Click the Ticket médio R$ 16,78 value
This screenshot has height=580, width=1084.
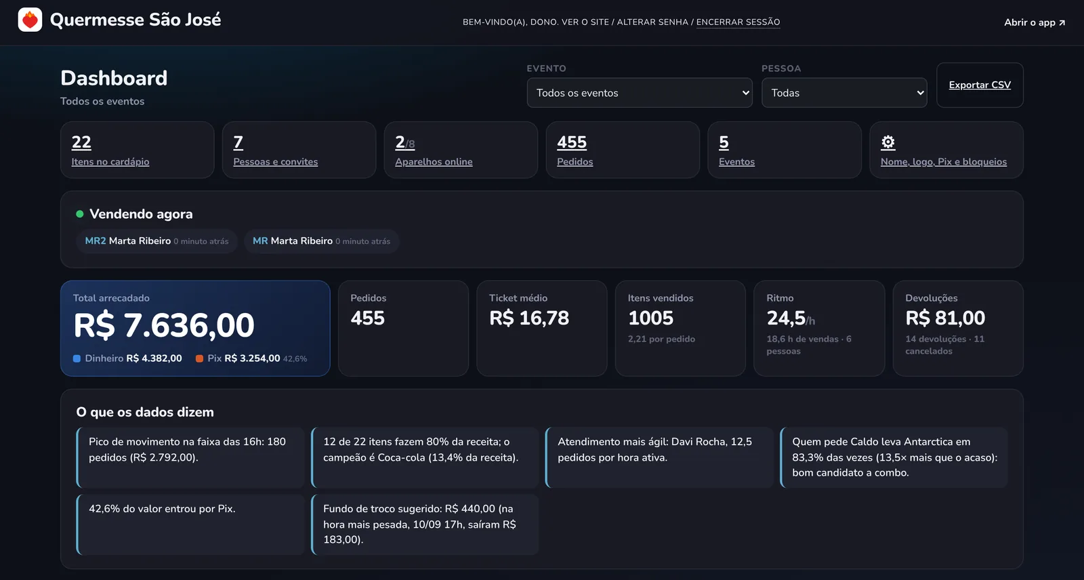(529, 318)
